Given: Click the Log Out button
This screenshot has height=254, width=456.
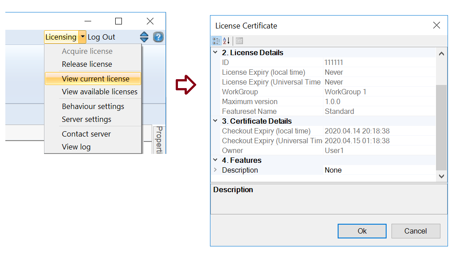Looking at the screenshot, I should (x=101, y=37).
